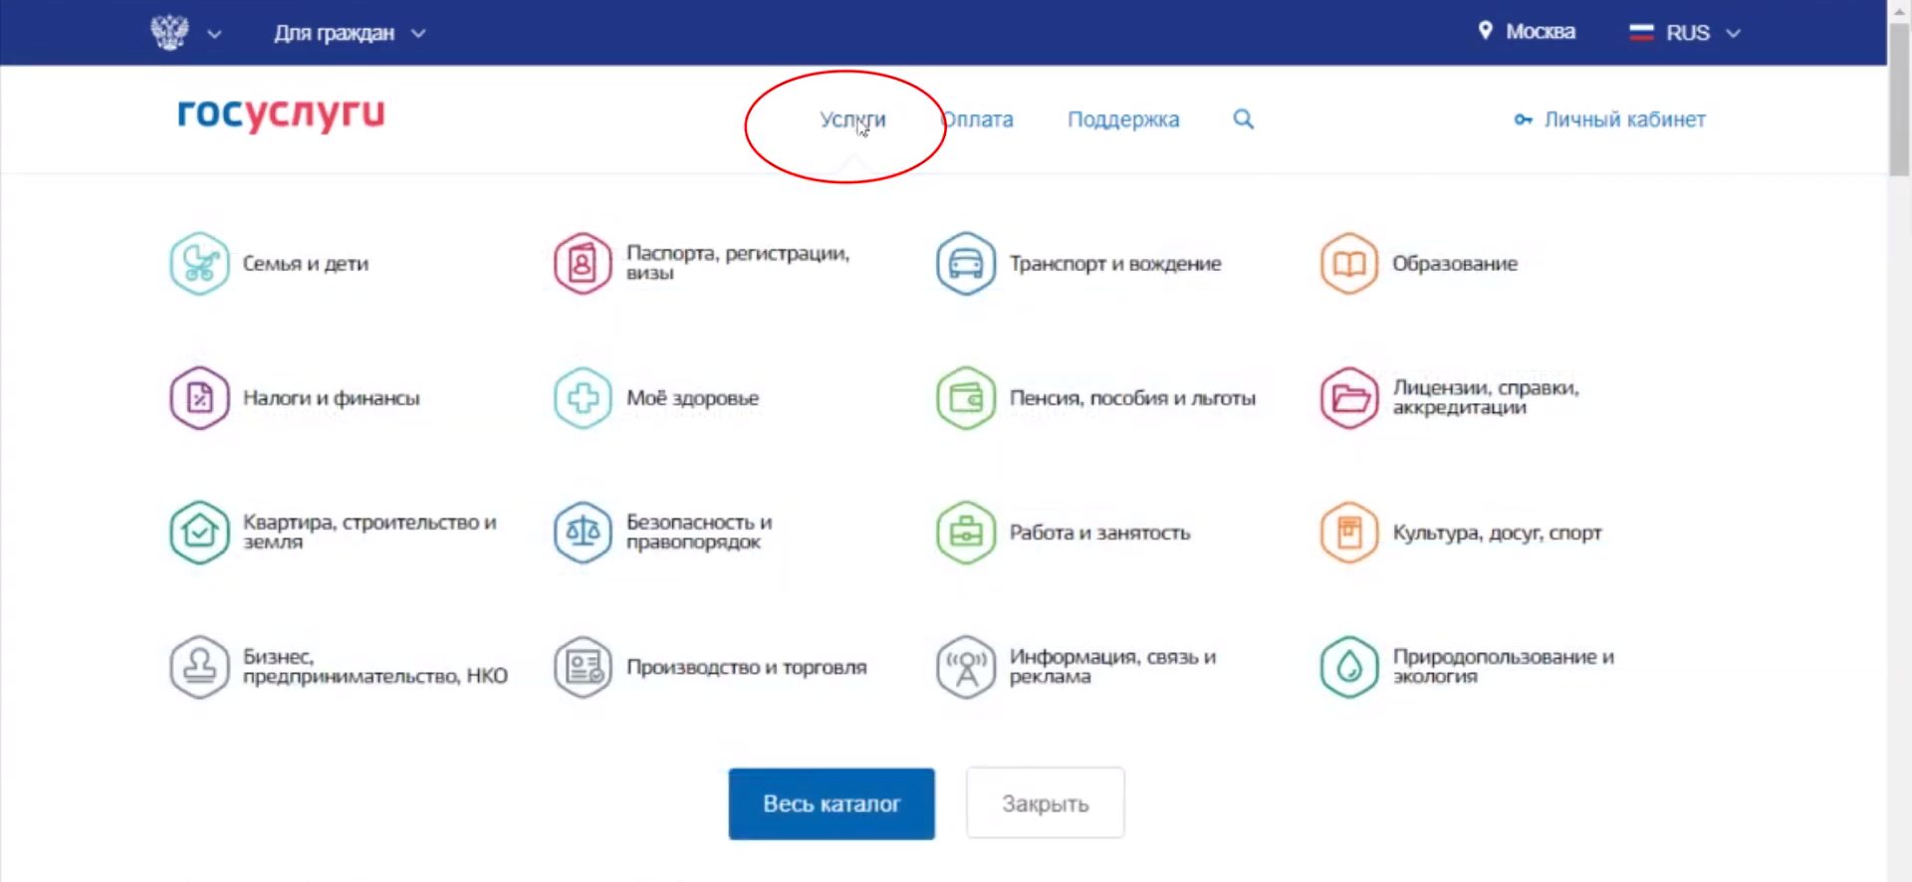Open the passport icon for Паспорта, регистрации, визы
This screenshot has height=882, width=1912.
(x=583, y=264)
